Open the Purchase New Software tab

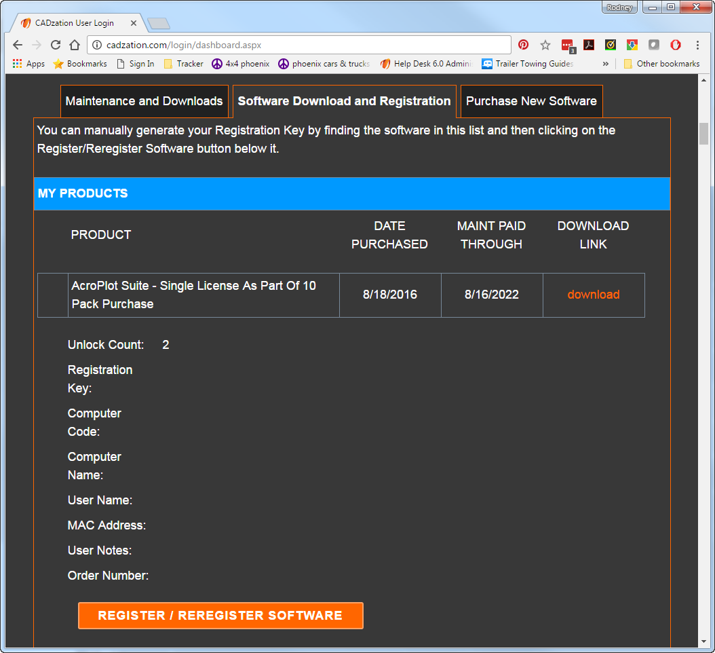[x=531, y=101]
